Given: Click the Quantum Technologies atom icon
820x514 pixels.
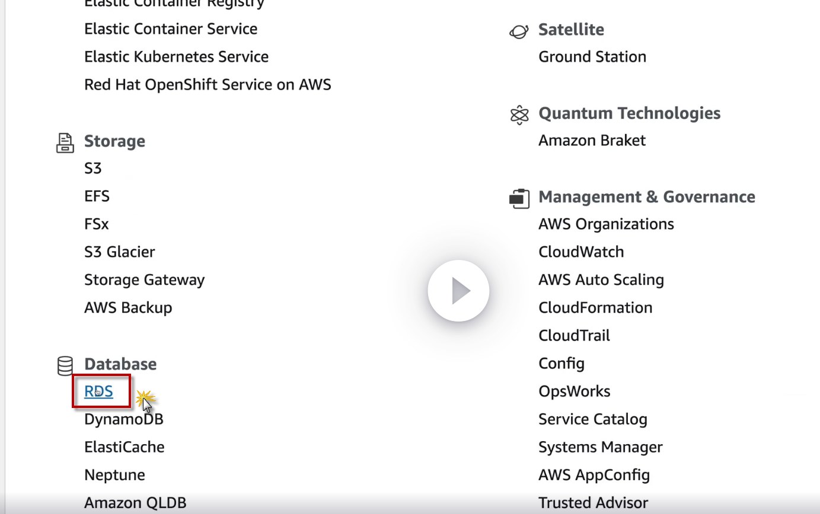Looking at the screenshot, I should coord(519,114).
